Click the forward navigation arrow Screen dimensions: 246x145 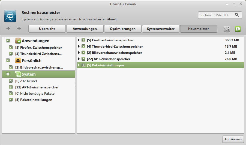(19, 29)
